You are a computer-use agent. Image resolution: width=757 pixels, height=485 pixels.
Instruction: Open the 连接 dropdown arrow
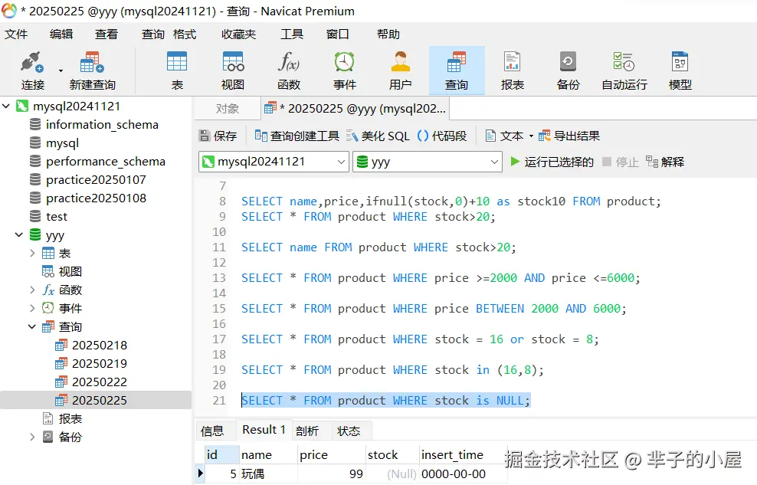coord(61,71)
